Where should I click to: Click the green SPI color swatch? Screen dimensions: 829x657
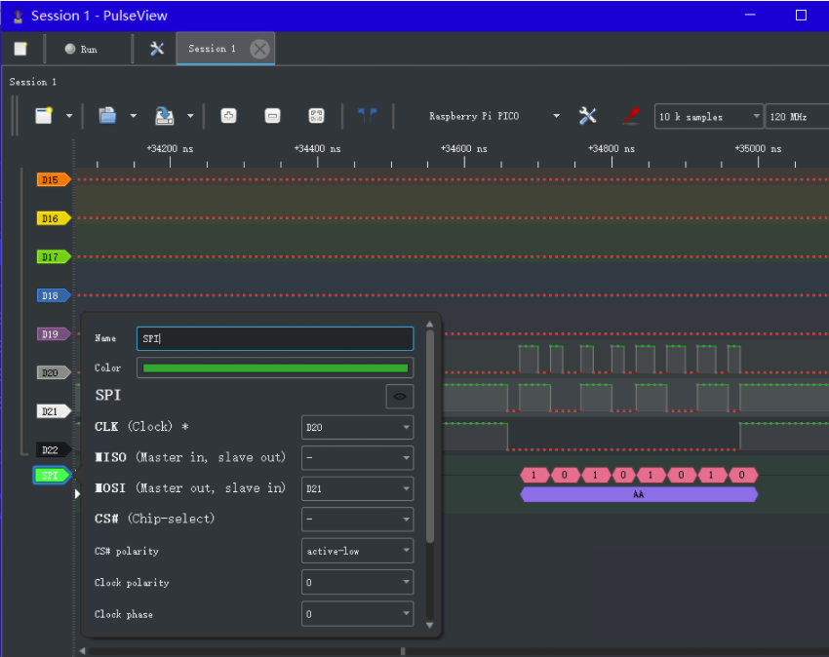(275, 367)
